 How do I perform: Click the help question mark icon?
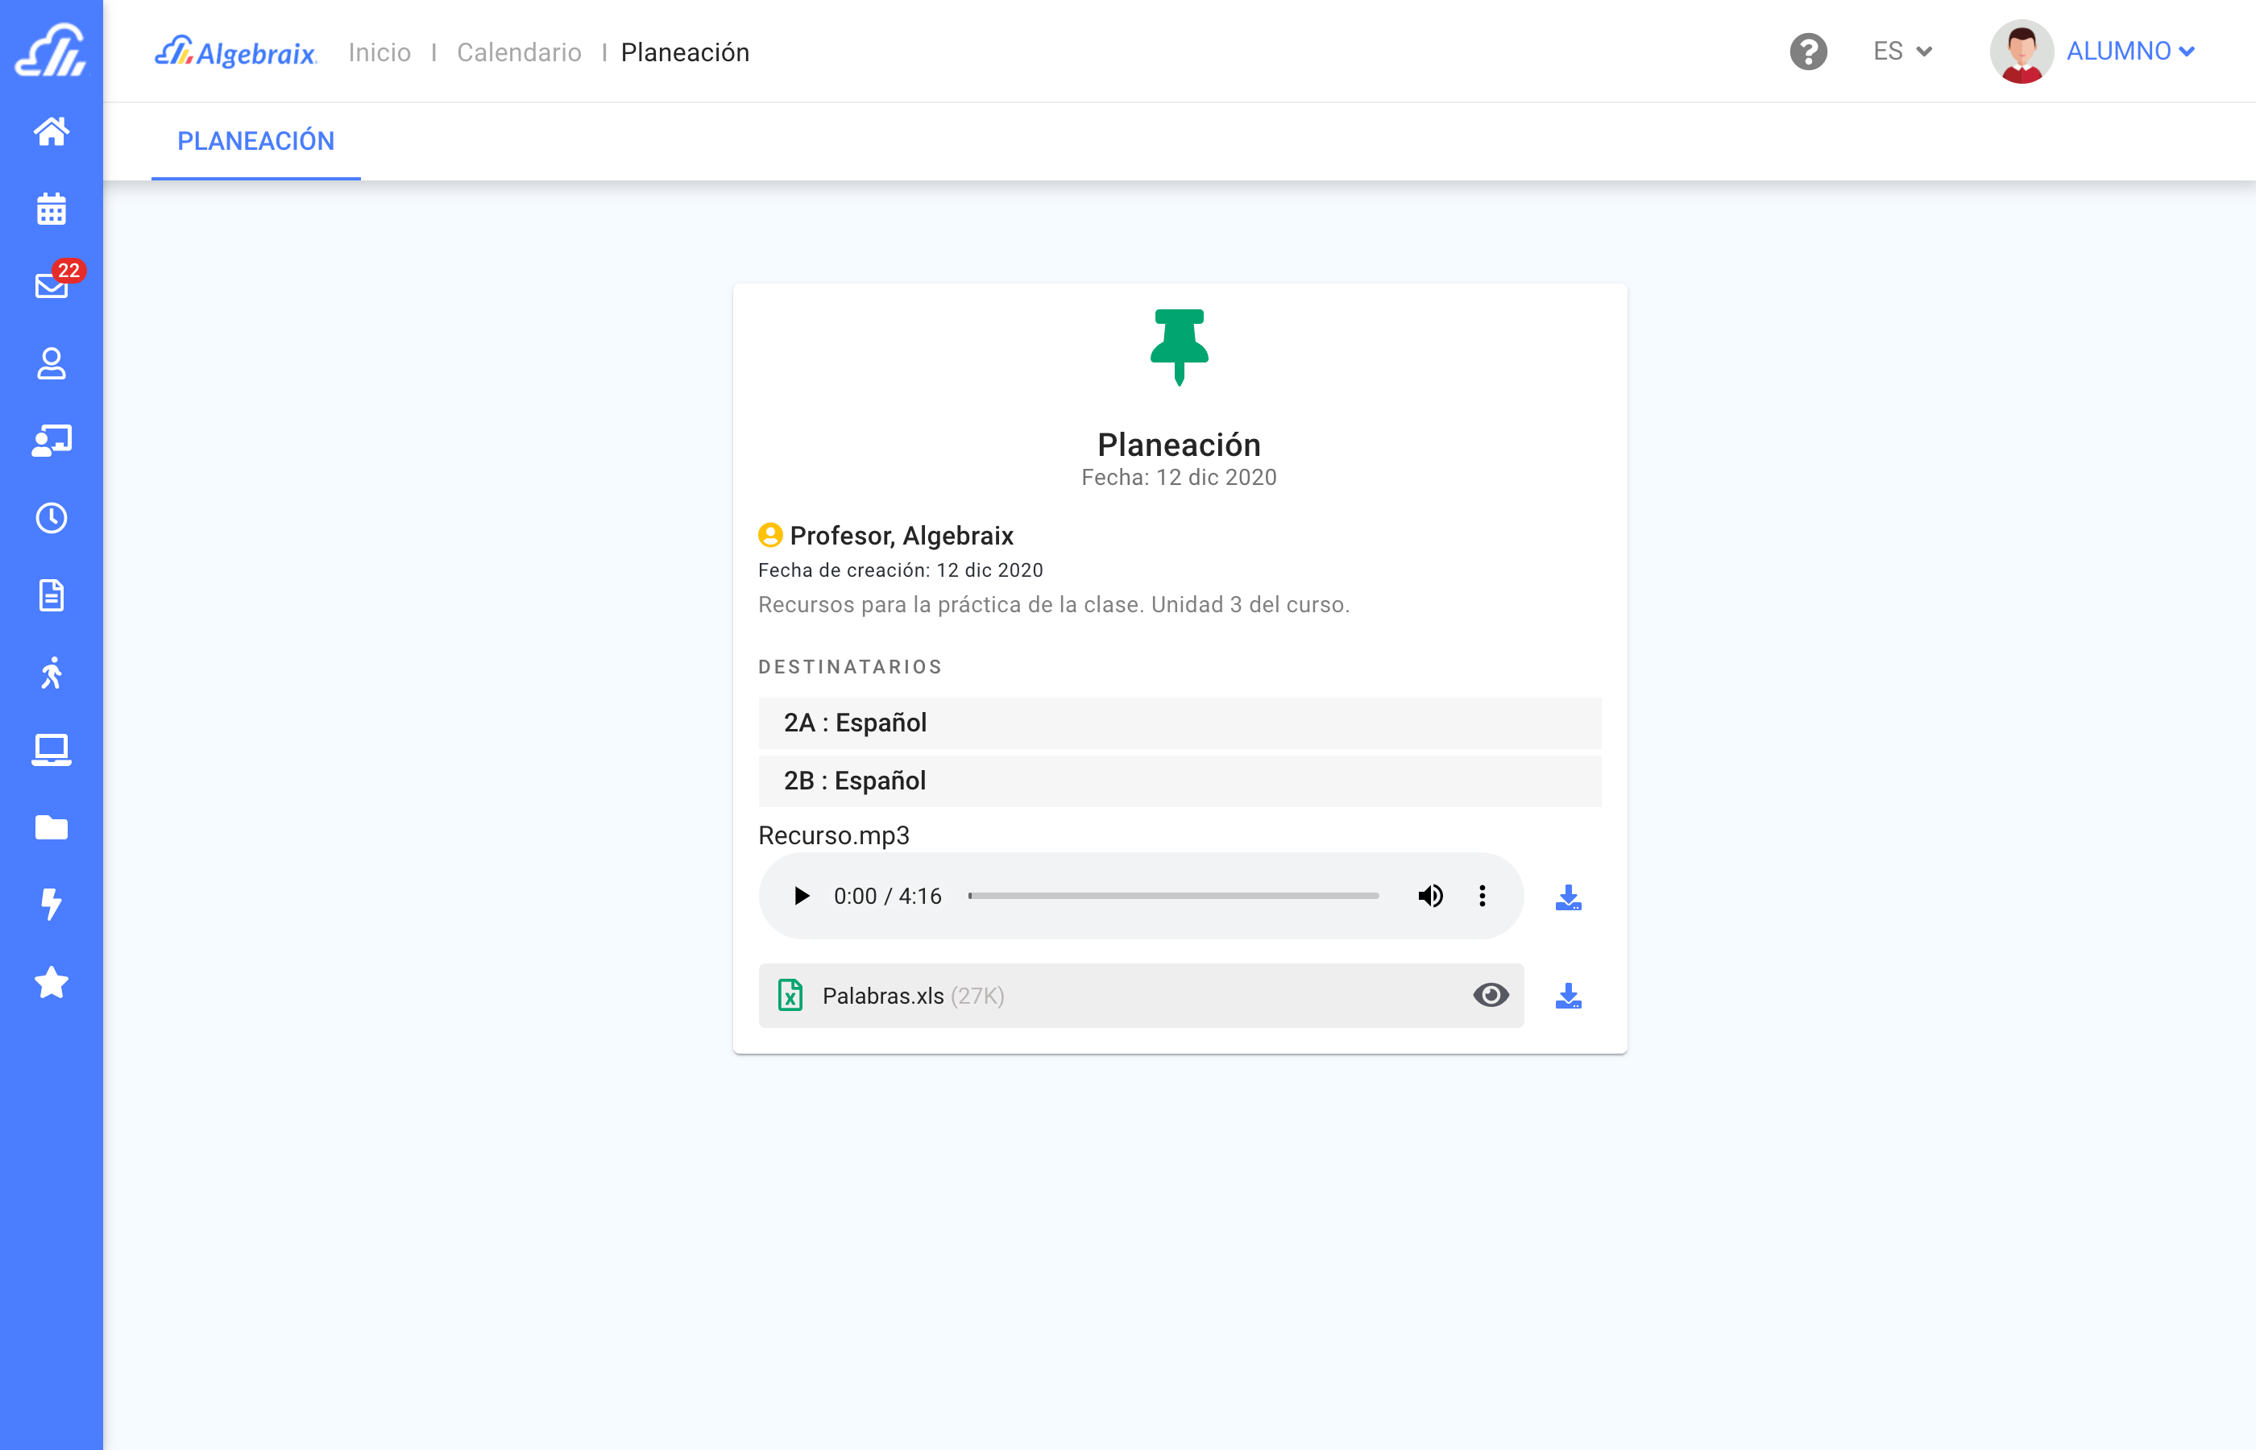point(1808,52)
